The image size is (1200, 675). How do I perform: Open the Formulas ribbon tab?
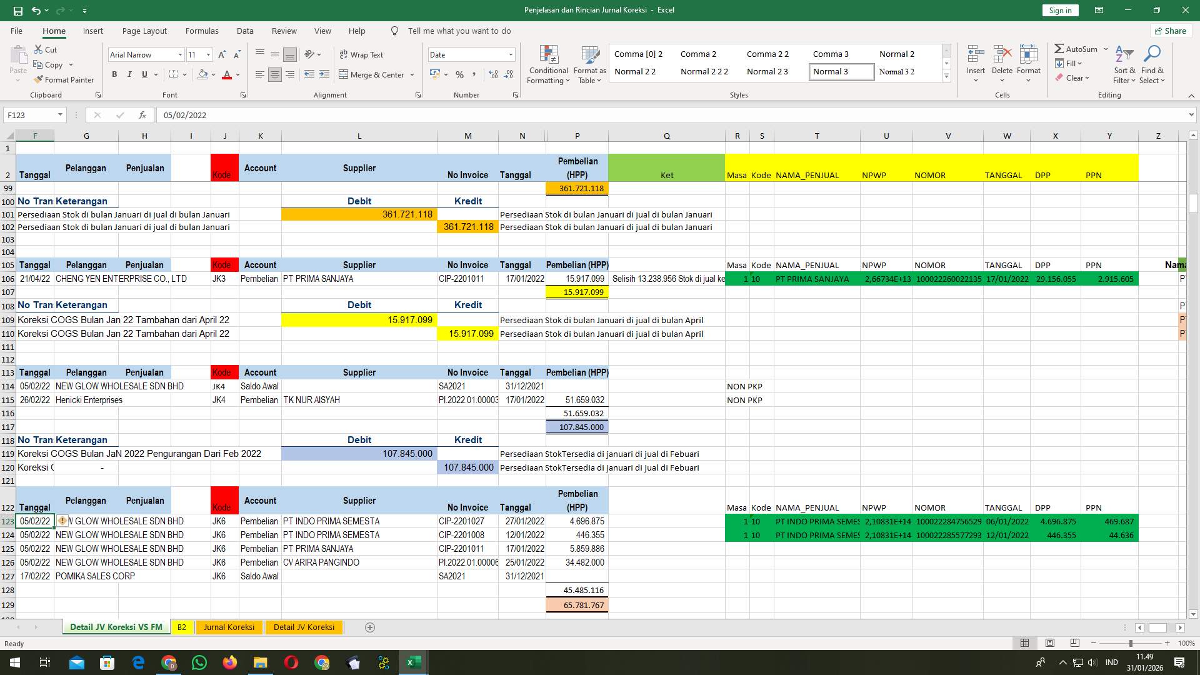pos(202,31)
